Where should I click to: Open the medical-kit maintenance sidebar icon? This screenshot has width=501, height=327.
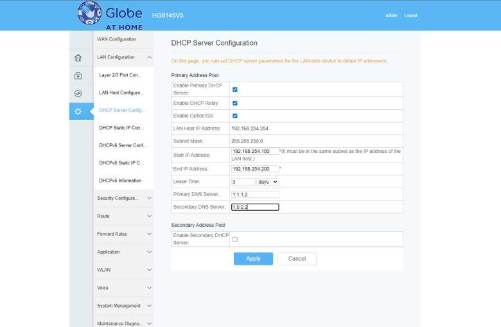(78, 75)
